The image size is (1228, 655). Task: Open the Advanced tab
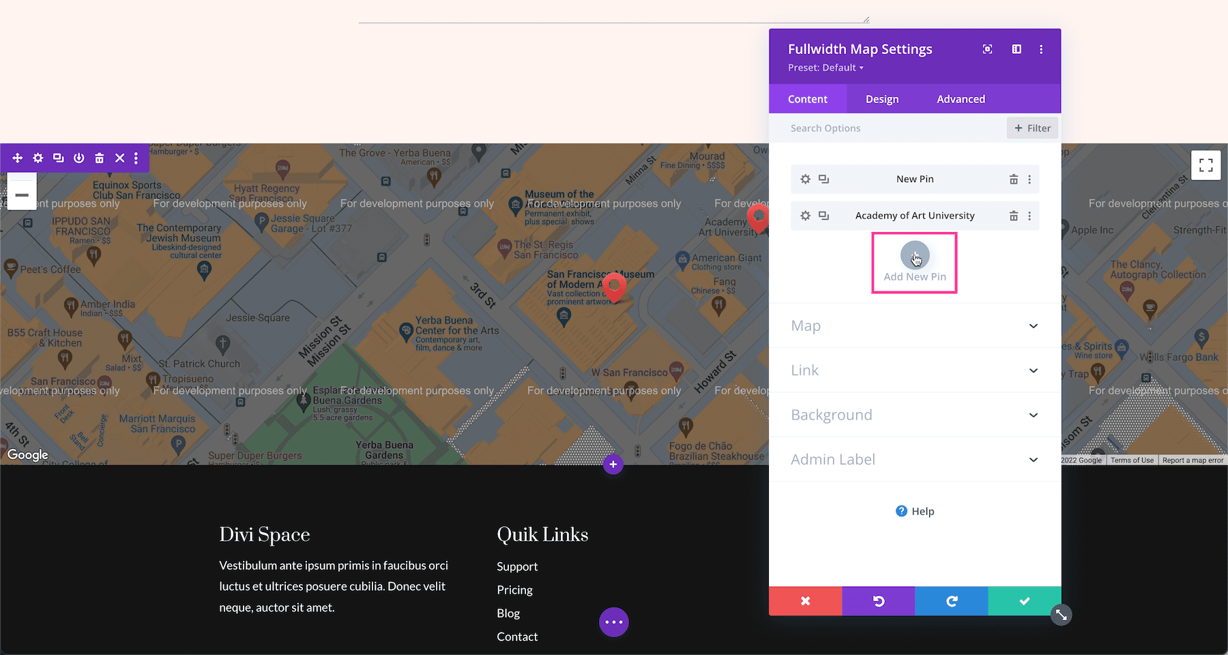coord(960,99)
